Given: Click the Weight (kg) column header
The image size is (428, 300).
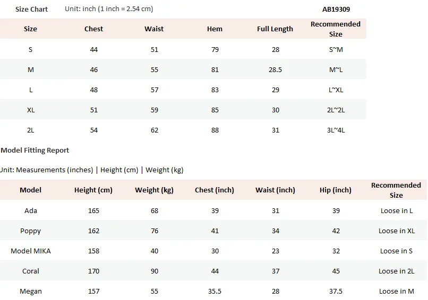Looking at the screenshot, I should [154, 190].
